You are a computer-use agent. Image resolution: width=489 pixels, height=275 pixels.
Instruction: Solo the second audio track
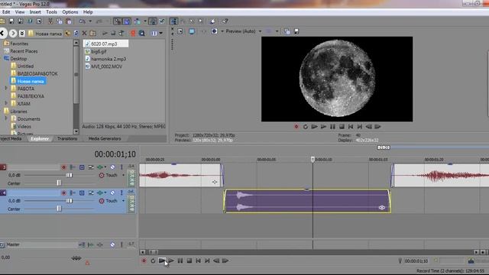click(121, 192)
